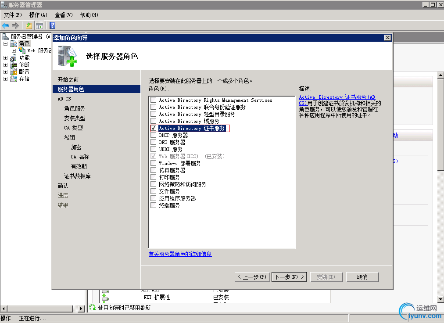Click the 下一步 button
The image size is (444, 323).
click(x=289, y=277)
